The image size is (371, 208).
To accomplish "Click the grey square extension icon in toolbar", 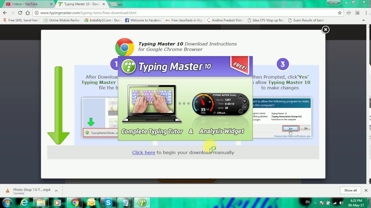I will pos(357,13).
